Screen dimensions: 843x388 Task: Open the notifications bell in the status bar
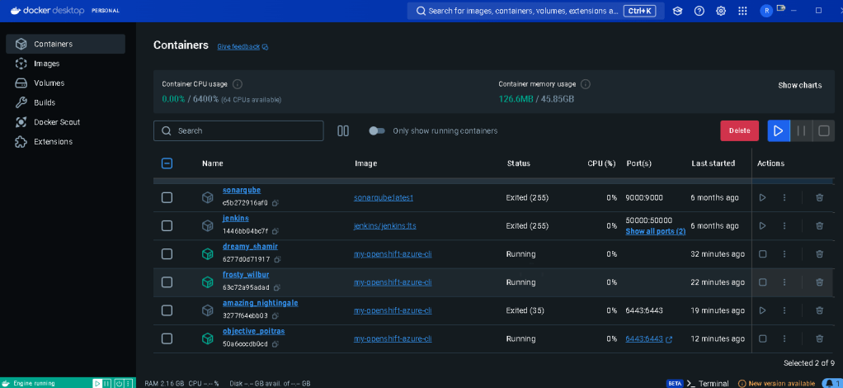point(828,383)
